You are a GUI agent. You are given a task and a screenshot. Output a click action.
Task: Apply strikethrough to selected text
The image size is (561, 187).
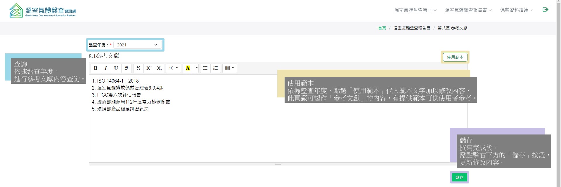(138, 68)
